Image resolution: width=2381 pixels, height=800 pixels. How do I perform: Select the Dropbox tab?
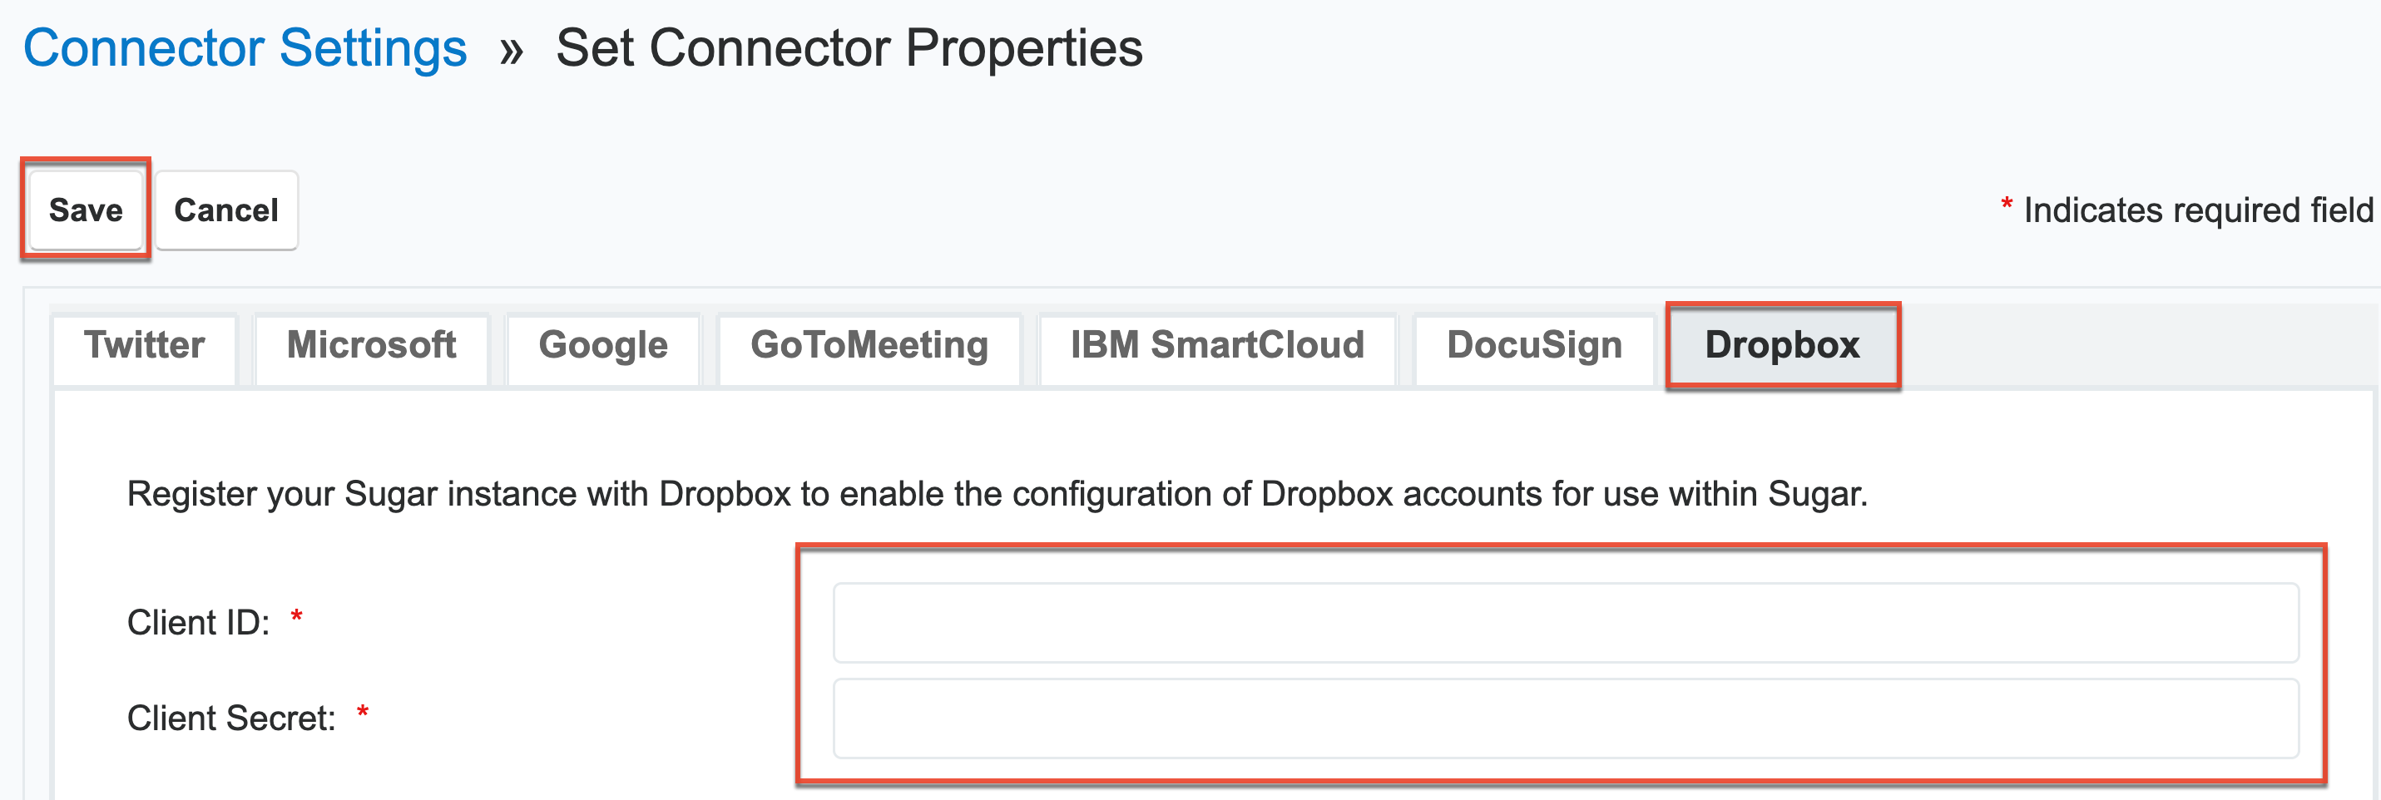tap(1781, 345)
